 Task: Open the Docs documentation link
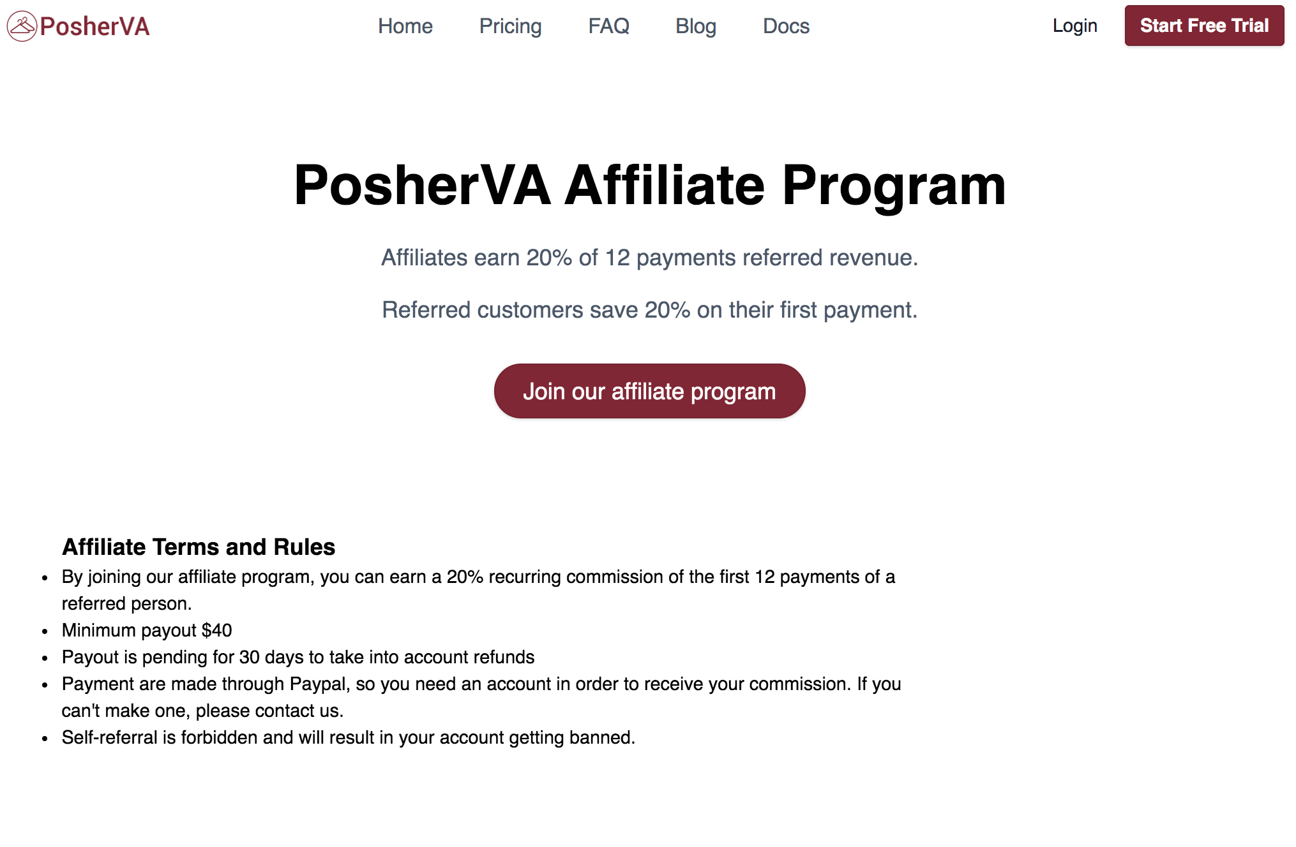click(x=785, y=26)
